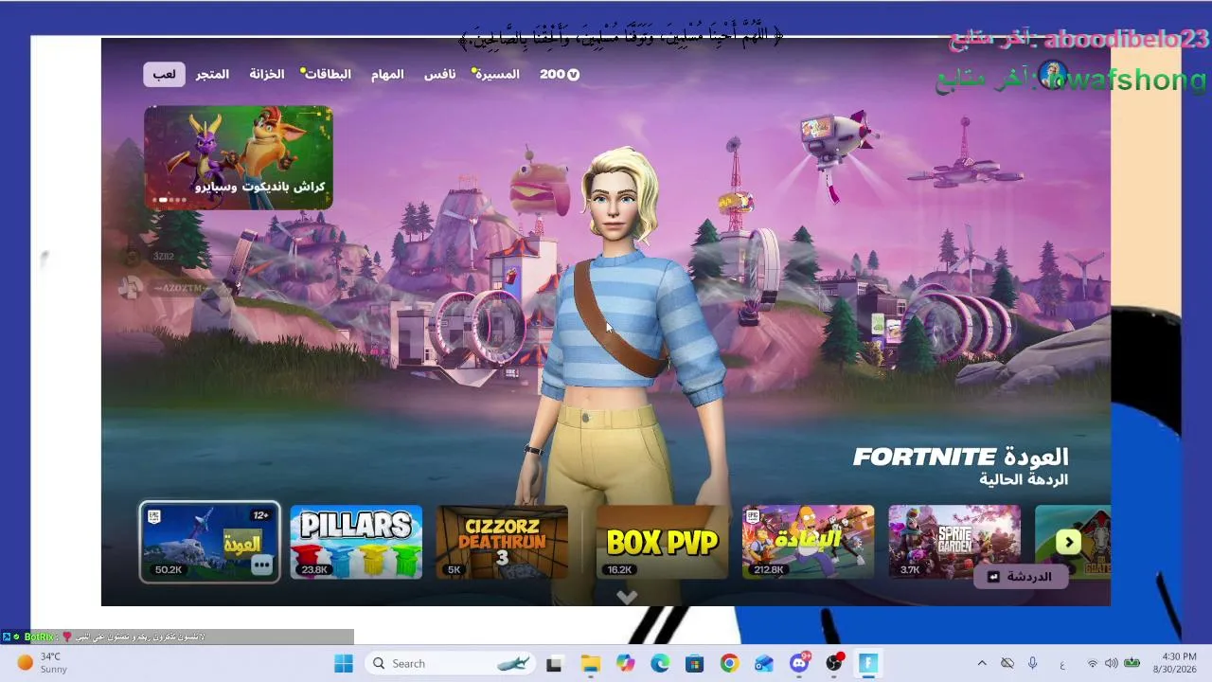Select the Sprite Garden game card
Image resolution: width=1212 pixels, height=682 pixels.
click(954, 542)
